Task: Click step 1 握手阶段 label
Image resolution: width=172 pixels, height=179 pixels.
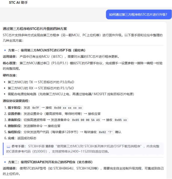Action: coord(15,108)
